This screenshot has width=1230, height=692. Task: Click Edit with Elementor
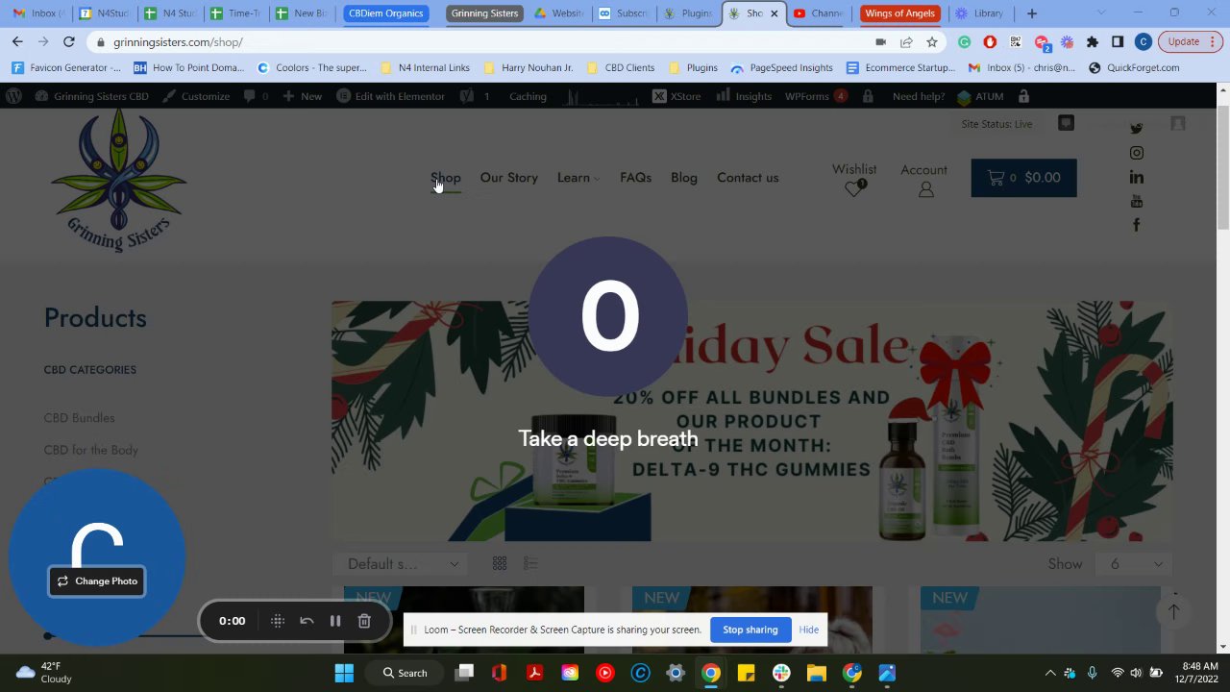click(x=390, y=96)
